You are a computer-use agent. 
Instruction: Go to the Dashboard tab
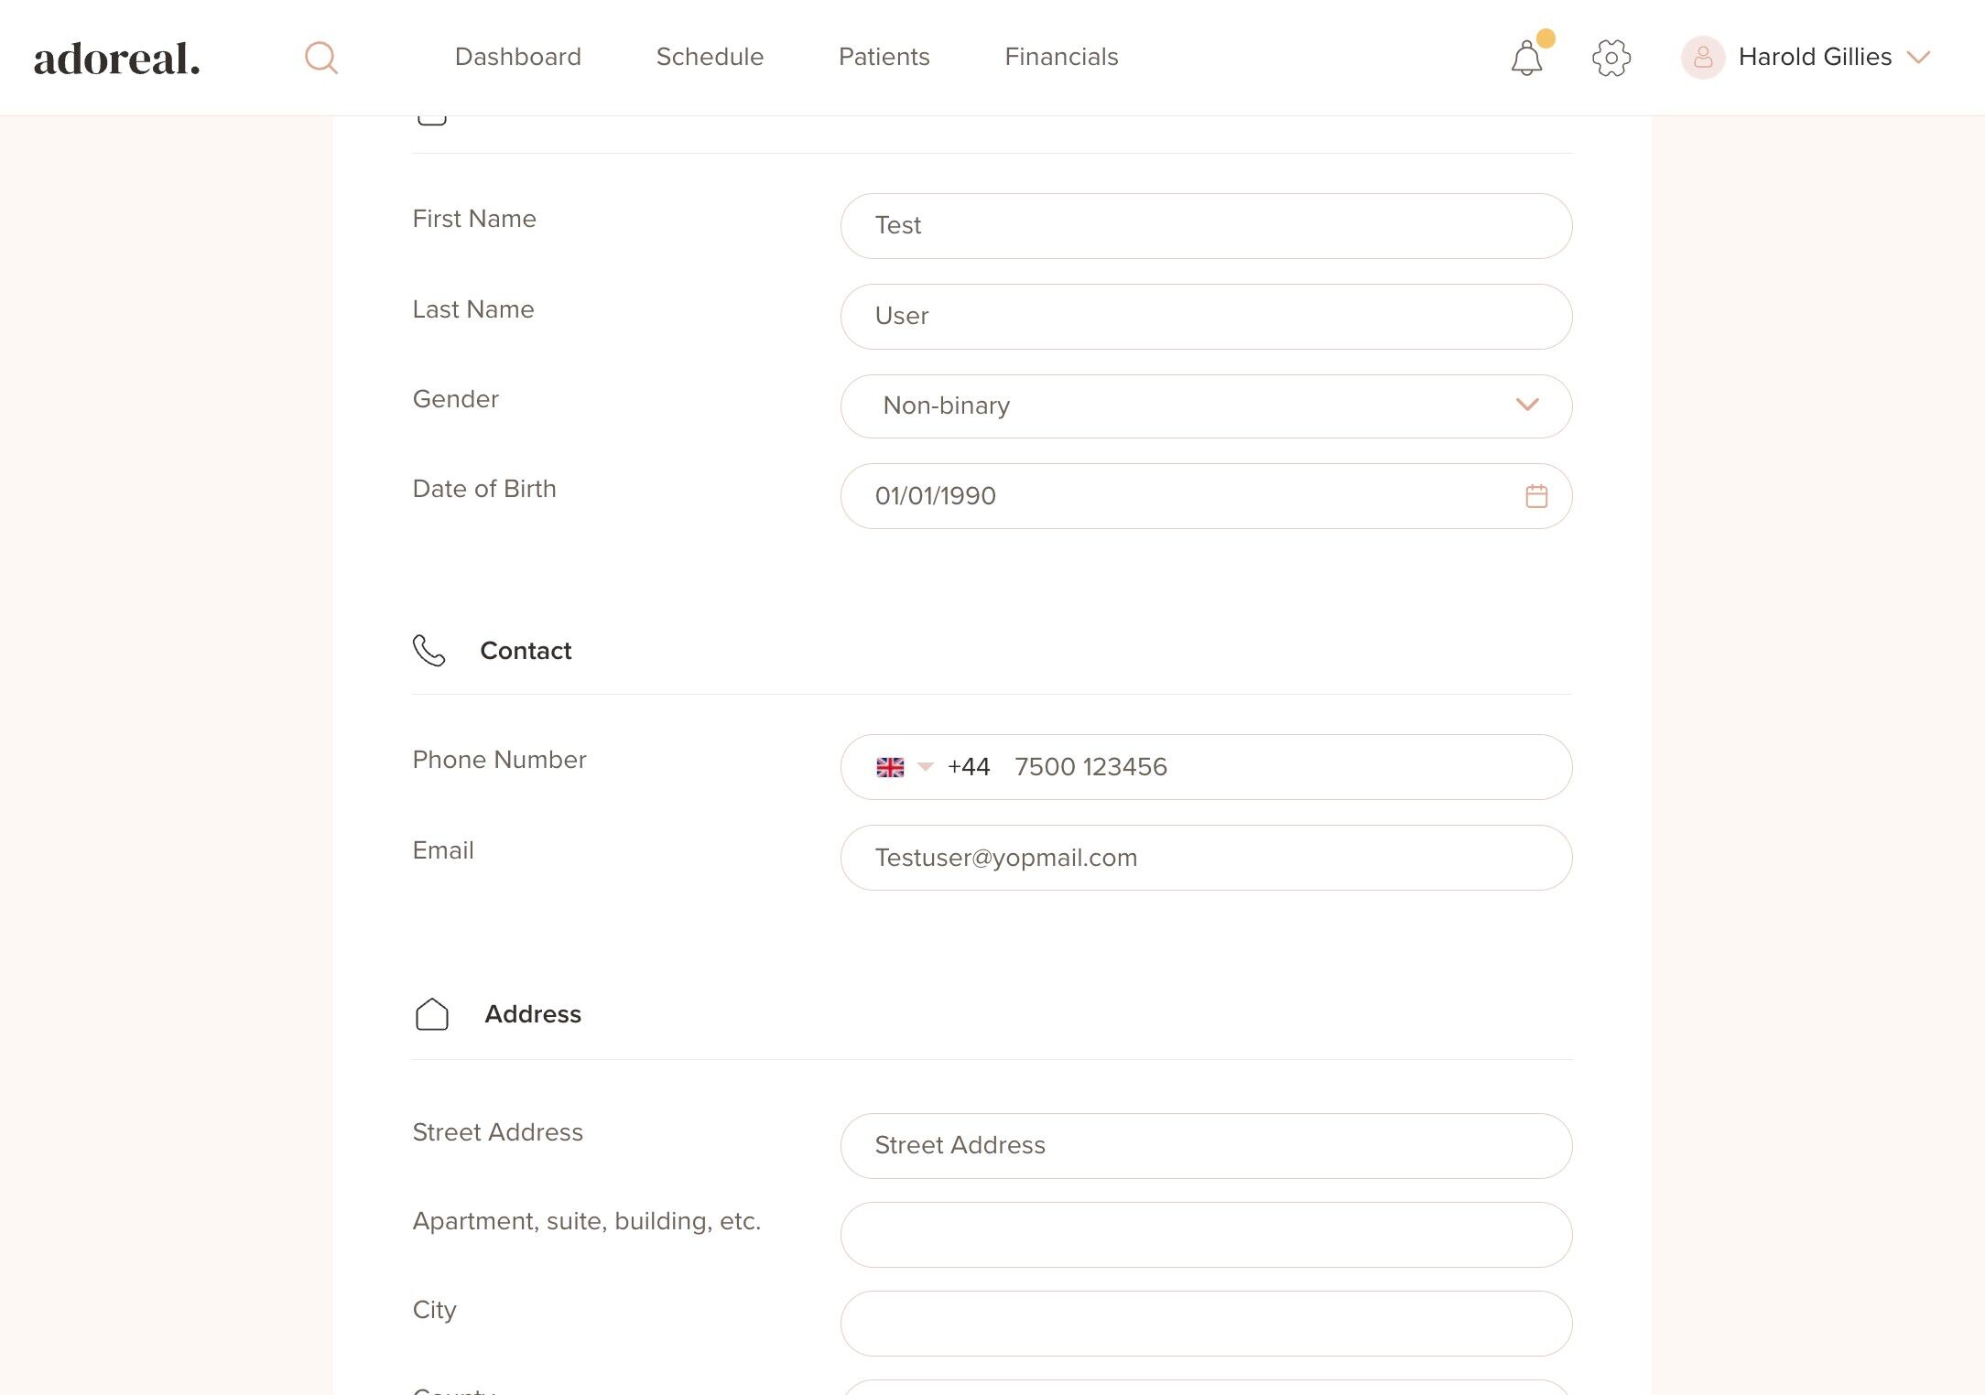517,57
